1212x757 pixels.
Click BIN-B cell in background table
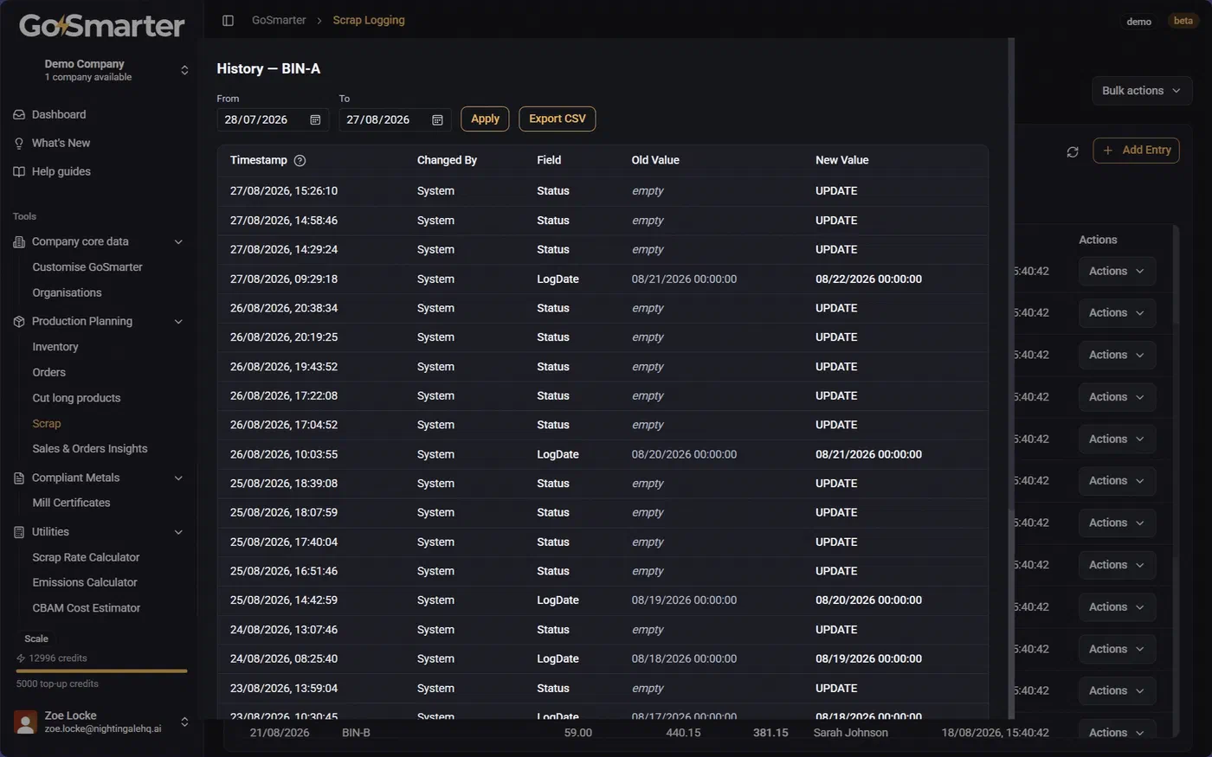356,733
